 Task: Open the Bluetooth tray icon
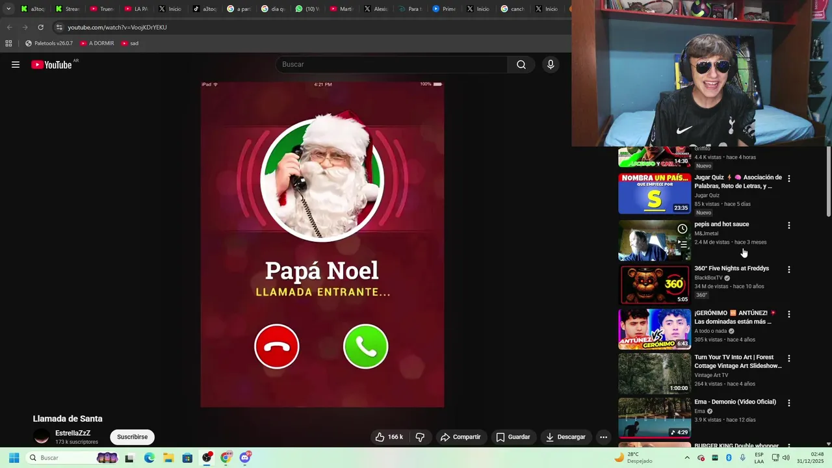point(729,458)
